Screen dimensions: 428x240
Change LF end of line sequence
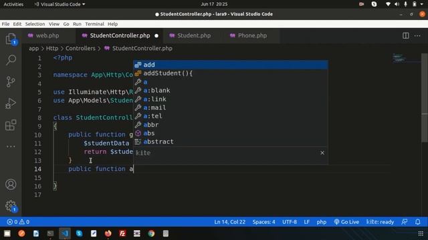pyautogui.click(x=306, y=222)
